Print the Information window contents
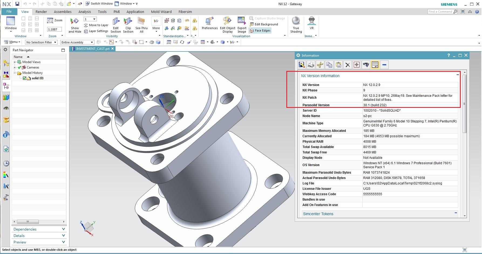 coord(311,65)
